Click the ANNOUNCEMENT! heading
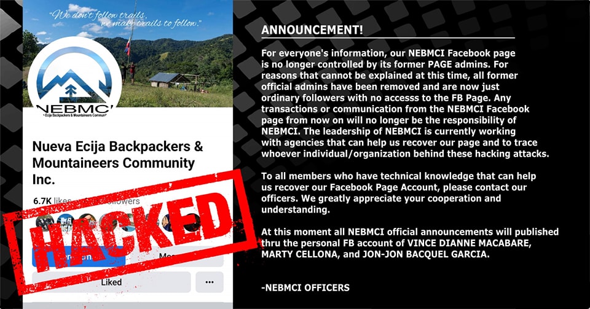This screenshot has width=590, height=309. coord(312,30)
